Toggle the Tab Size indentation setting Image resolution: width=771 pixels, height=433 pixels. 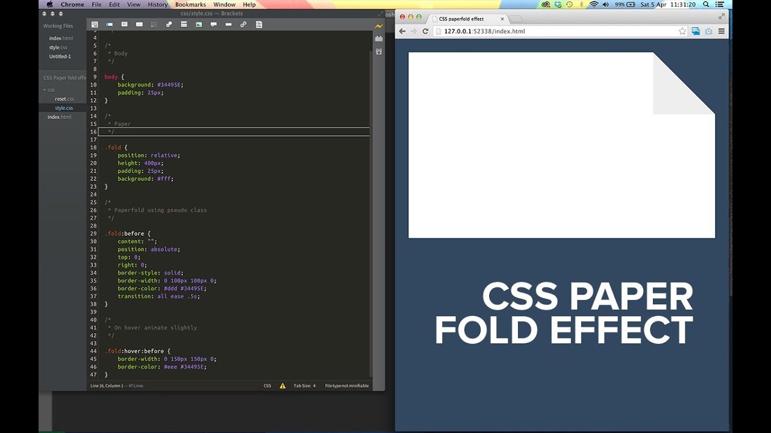click(x=304, y=385)
